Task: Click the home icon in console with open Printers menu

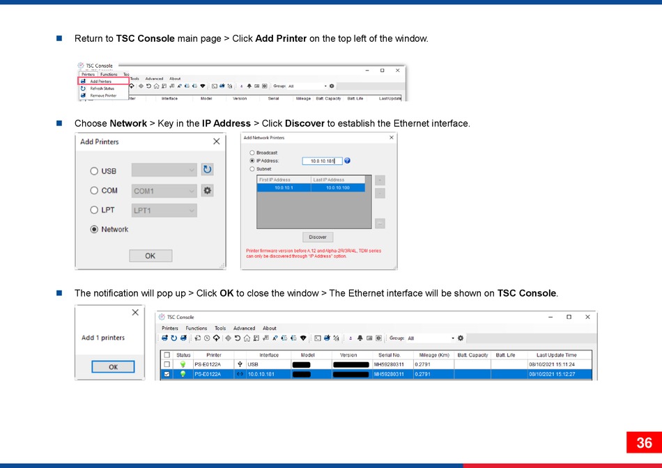Action: 156,86
